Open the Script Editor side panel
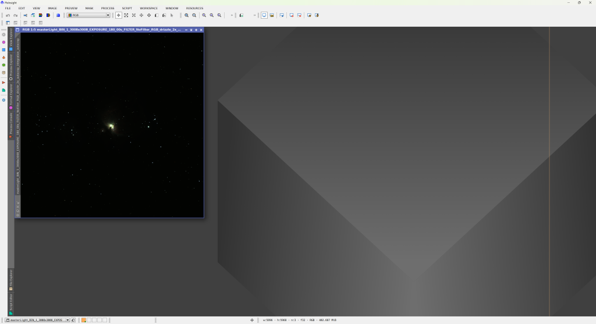The height and width of the screenshot is (324, 596). point(10,304)
